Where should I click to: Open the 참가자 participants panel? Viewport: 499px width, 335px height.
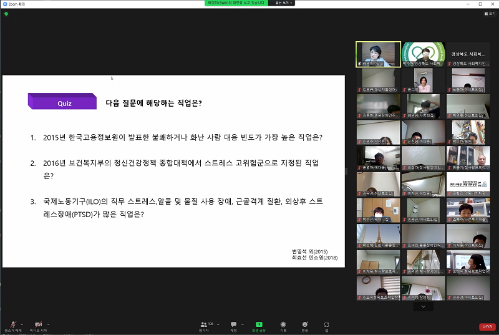click(x=204, y=327)
